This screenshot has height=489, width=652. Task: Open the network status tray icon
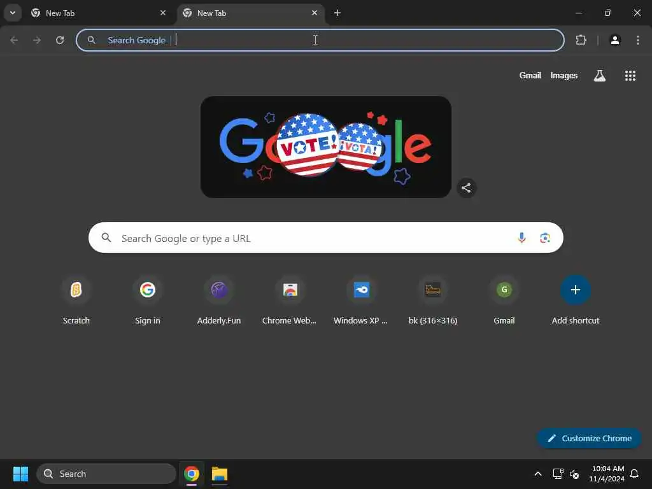[x=558, y=474]
